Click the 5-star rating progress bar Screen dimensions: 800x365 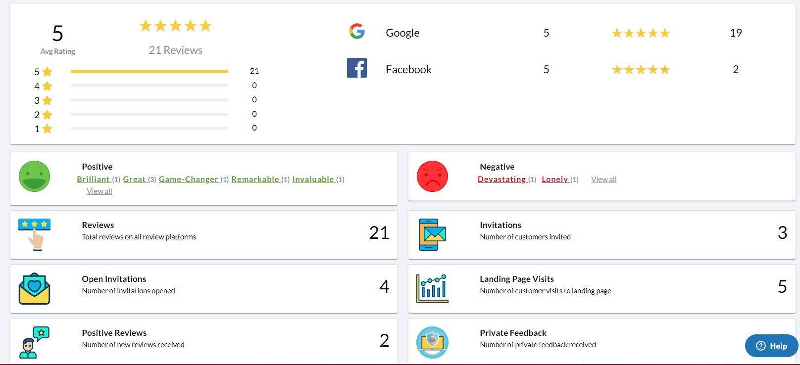pyautogui.click(x=149, y=71)
